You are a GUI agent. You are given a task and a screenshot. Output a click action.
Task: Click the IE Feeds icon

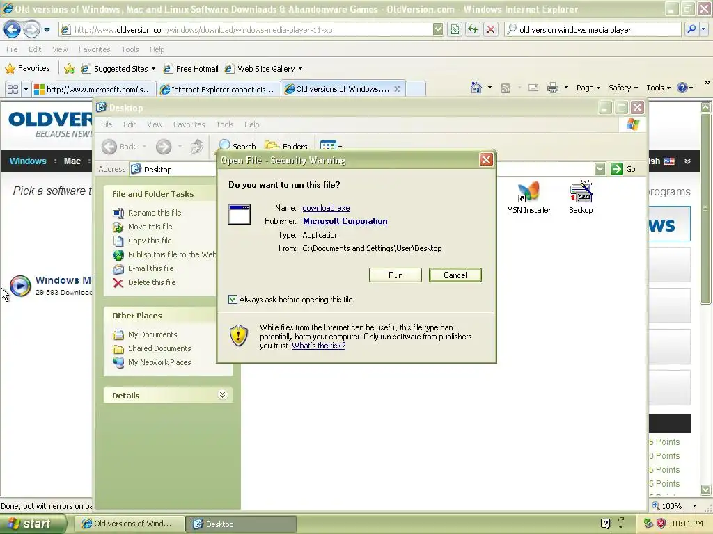click(x=506, y=88)
